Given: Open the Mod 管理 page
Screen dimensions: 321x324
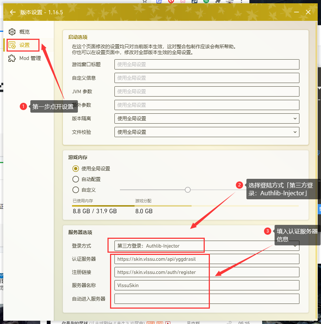Looking at the screenshot, I should (x=30, y=58).
